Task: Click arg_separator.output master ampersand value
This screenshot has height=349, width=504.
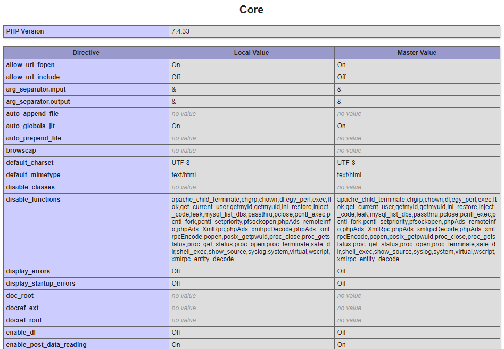Action: 339,102
